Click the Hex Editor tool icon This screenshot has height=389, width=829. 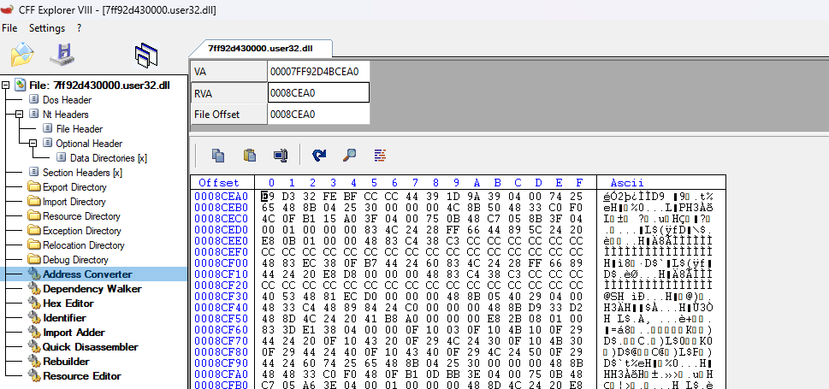(34, 303)
